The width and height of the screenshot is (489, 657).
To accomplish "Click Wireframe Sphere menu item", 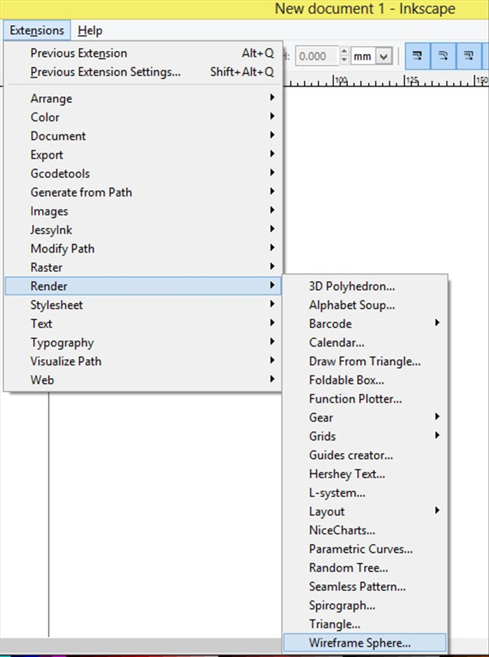I will pos(365,643).
